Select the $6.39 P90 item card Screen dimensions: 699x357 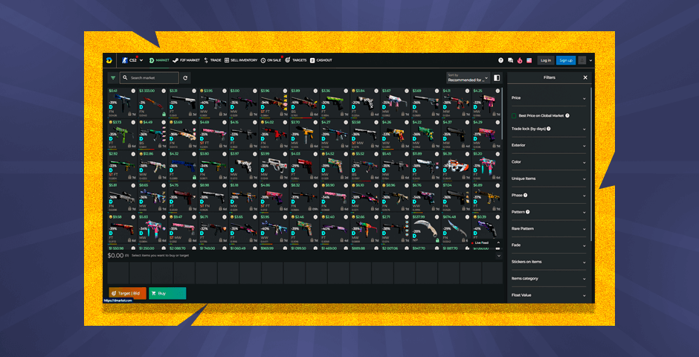[x=456, y=165]
